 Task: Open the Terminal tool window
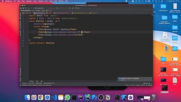[39, 83]
